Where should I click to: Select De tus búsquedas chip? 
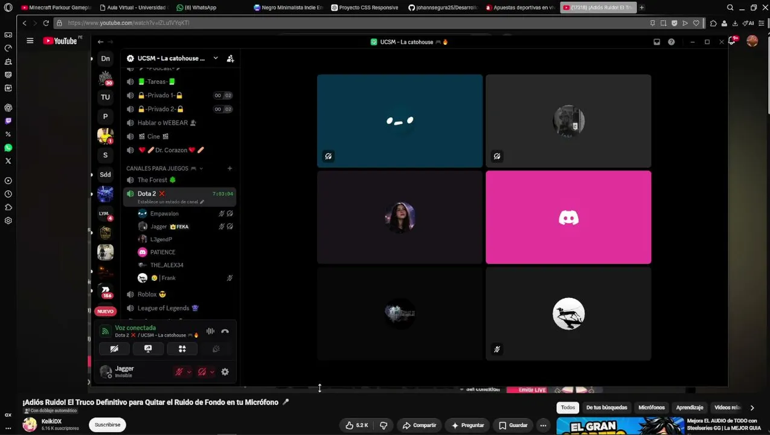coord(606,408)
